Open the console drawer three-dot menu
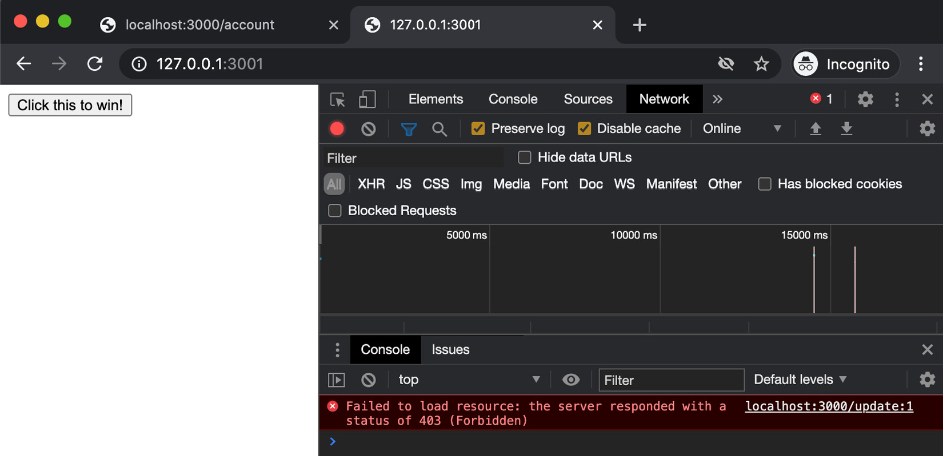Image resolution: width=943 pixels, height=456 pixels. click(x=337, y=350)
